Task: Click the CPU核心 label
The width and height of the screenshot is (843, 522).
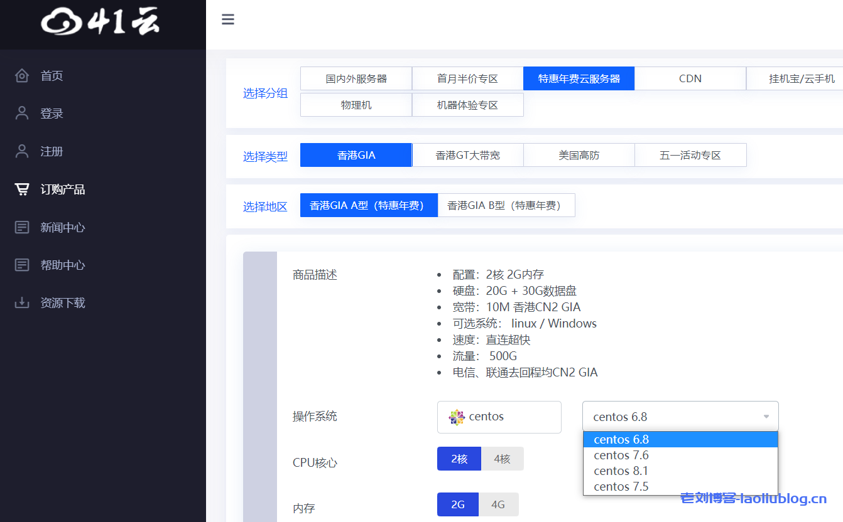Action: pos(315,463)
